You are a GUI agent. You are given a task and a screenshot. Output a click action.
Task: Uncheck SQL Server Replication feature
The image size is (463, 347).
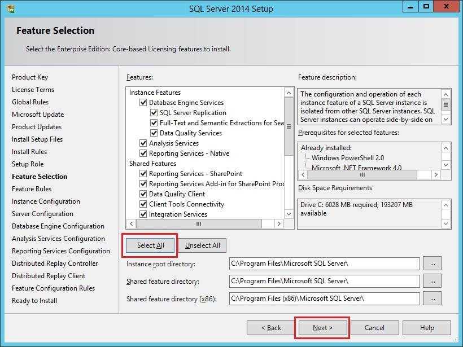point(154,113)
